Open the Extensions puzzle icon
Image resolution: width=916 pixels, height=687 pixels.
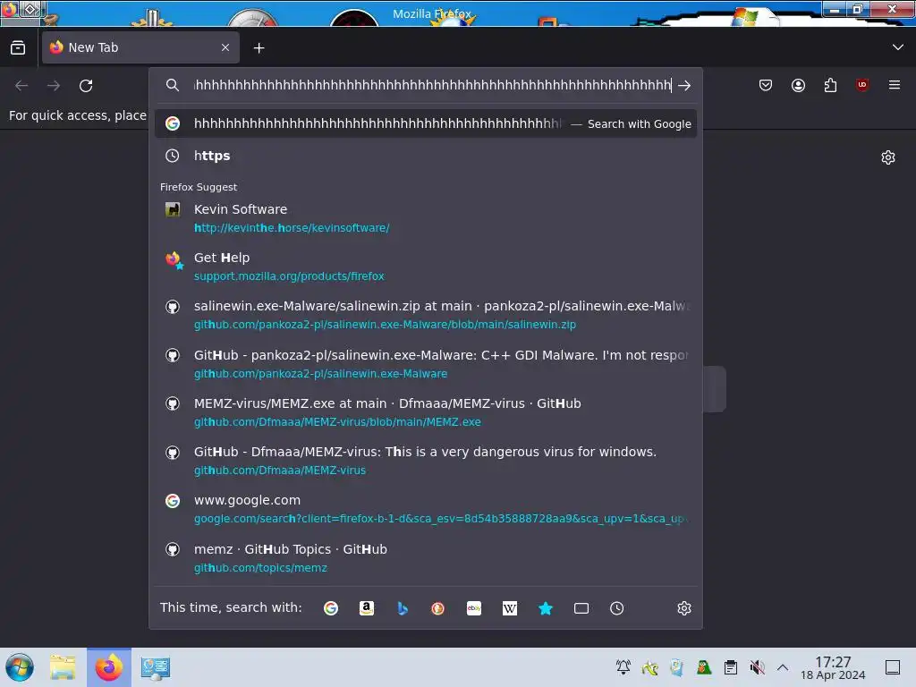point(830,85)
